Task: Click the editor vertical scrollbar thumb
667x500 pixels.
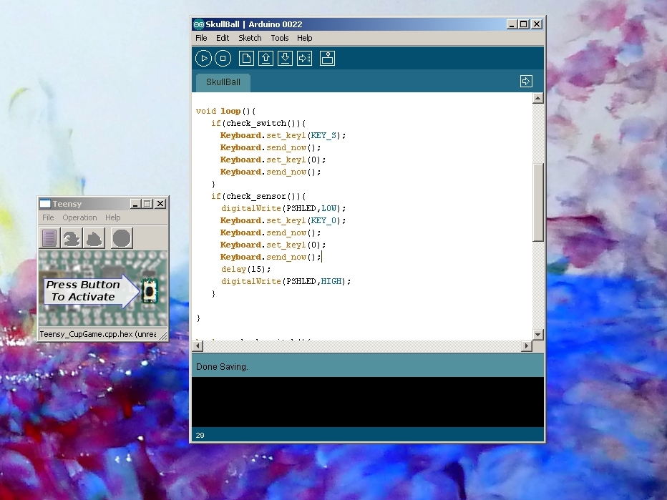Action: (x=537, y=202)
